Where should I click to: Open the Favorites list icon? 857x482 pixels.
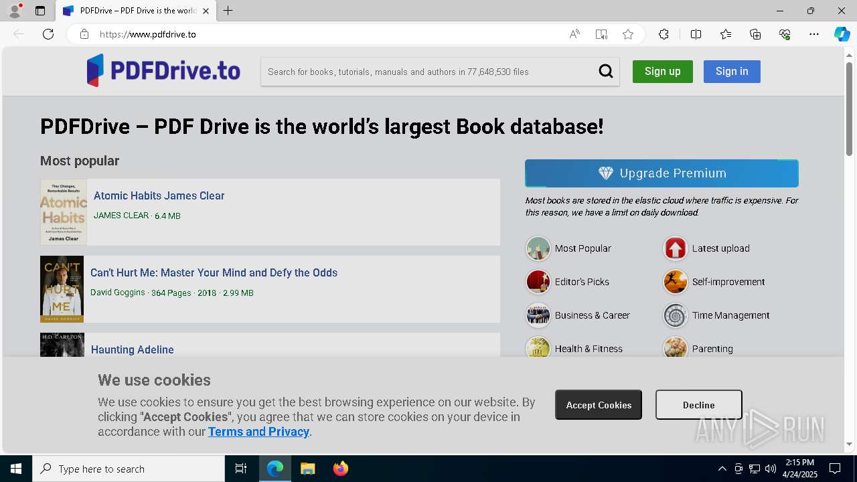[726, 34]
